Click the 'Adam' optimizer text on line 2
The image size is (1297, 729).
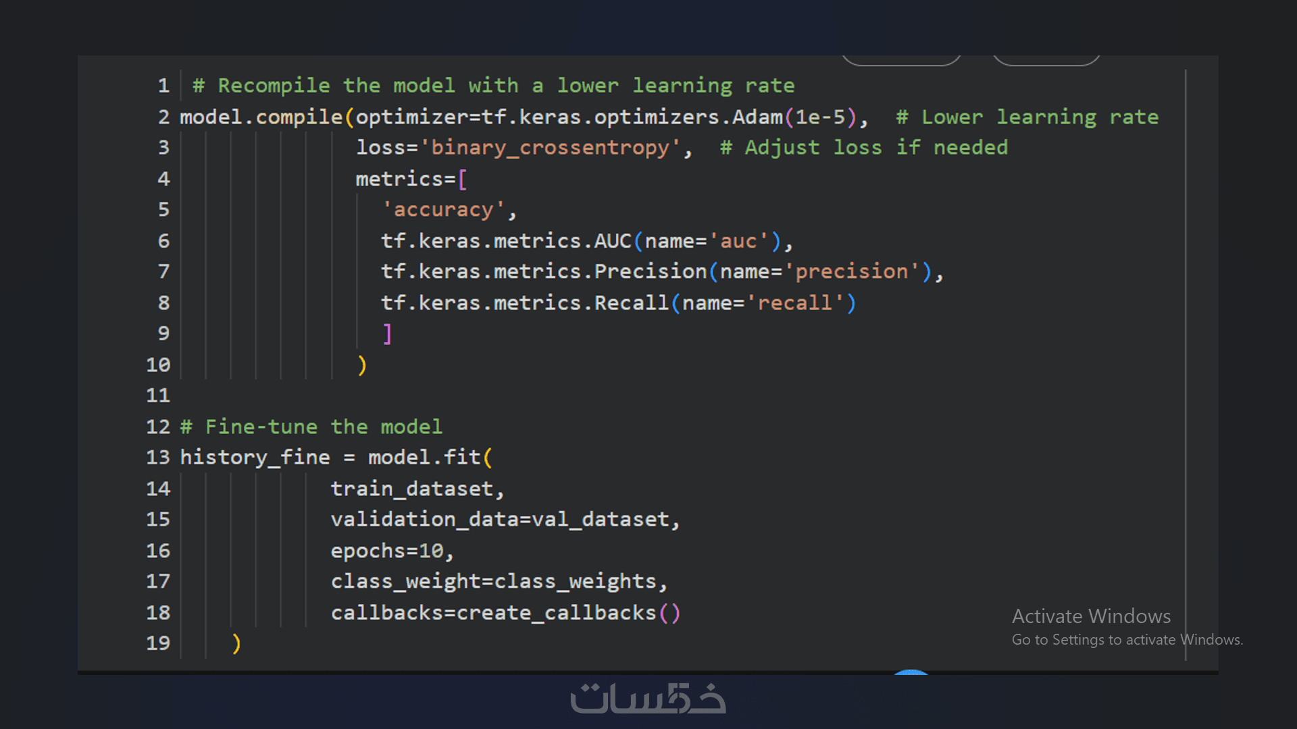point(757,117)
